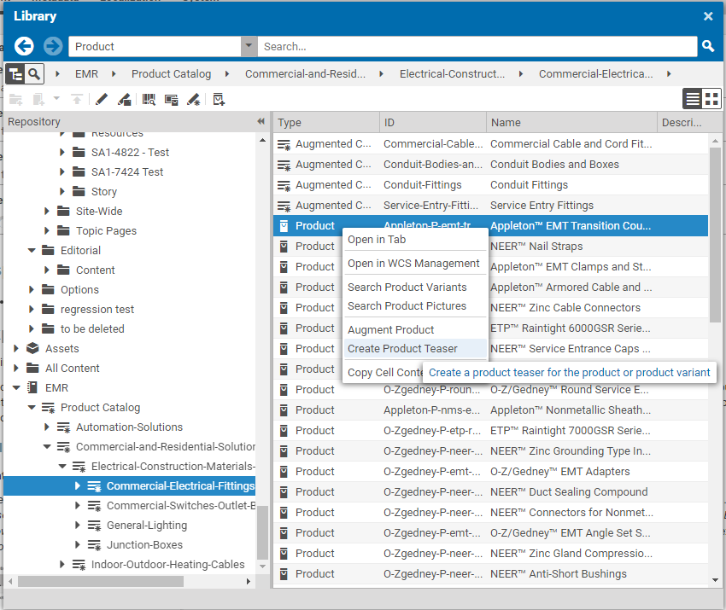Click the Conduit Bodies and Boxes icon

tap(284, 165)
